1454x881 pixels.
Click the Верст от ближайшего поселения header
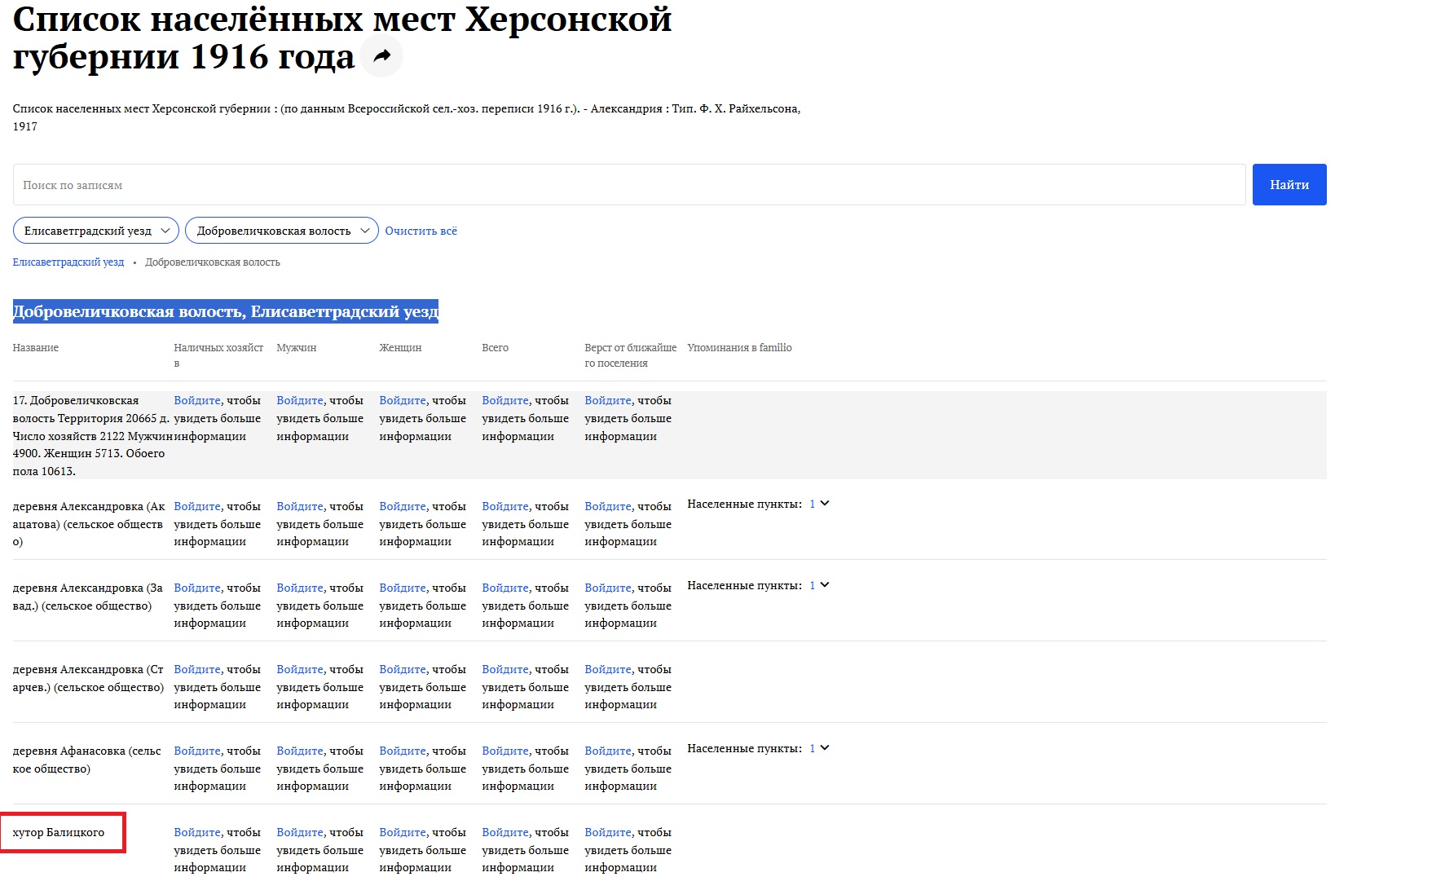point(630,355)
